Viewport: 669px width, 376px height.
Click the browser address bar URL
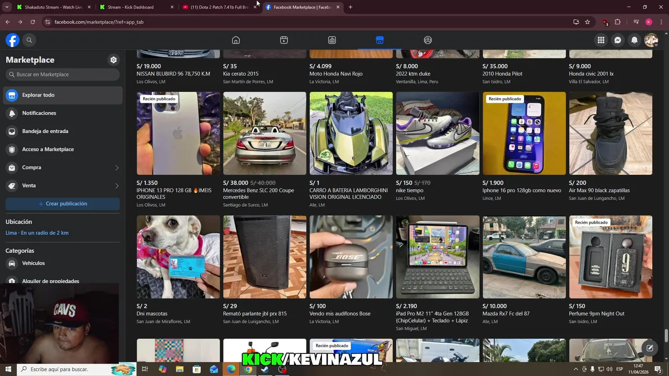pyautogui.click(x=99, y=22)
